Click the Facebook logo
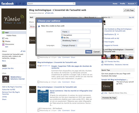139x113 pixels. pos(8,4)
